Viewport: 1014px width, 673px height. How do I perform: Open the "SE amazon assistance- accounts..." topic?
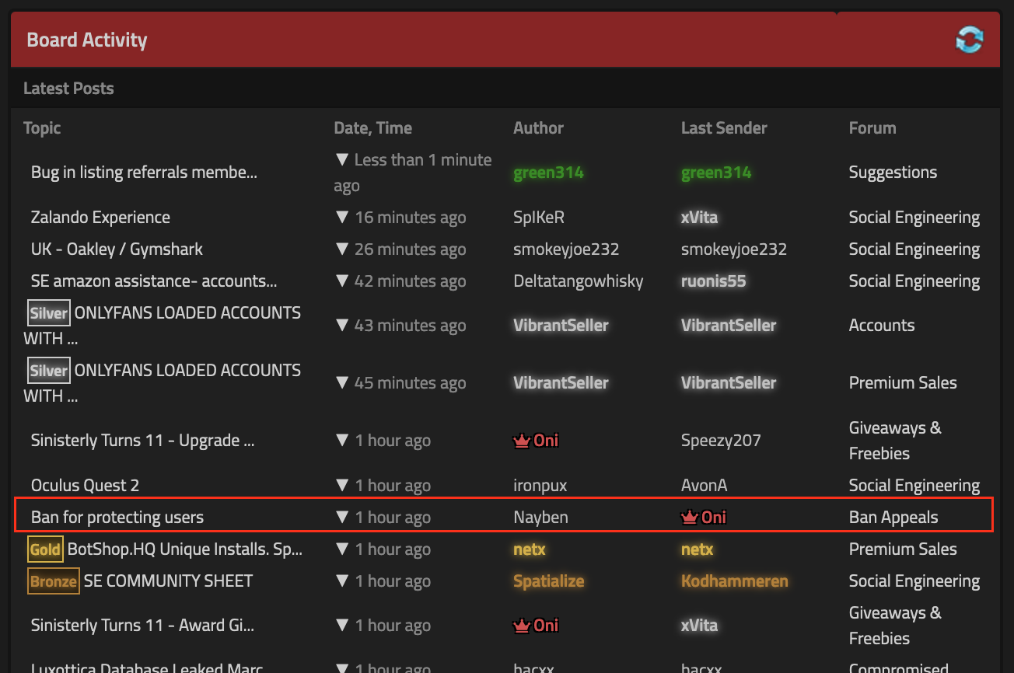154,281
